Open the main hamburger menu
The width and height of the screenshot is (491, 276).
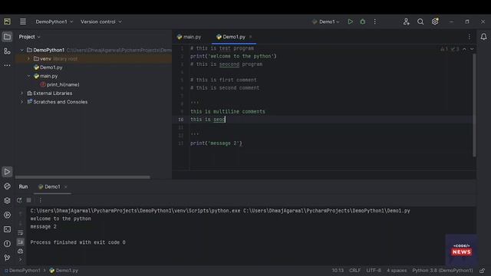(x=23, y=21)
